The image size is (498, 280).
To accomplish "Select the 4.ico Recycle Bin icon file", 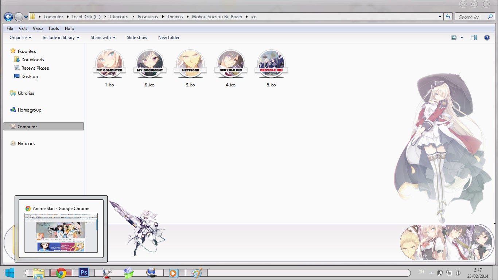I will 230,68.
